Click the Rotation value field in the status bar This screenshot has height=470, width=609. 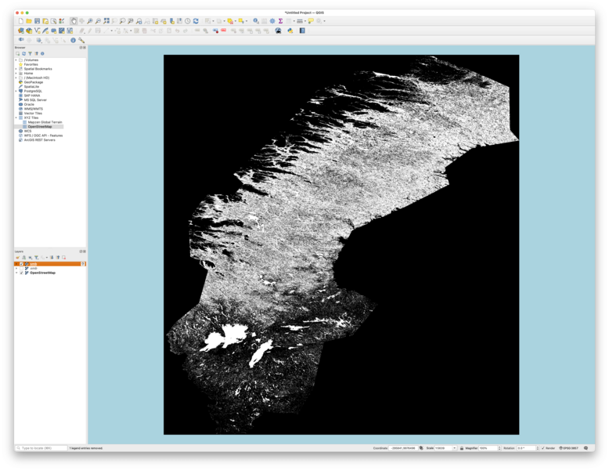pos(526,448)
